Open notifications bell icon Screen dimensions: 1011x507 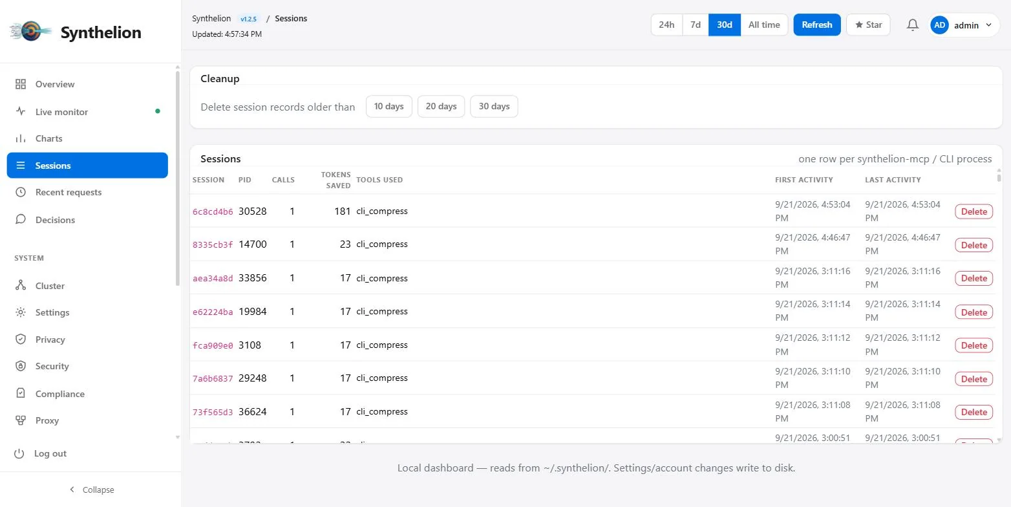point(912,25)
